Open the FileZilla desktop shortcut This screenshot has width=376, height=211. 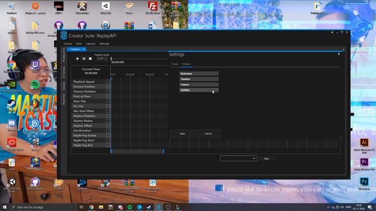pos(153,8)
